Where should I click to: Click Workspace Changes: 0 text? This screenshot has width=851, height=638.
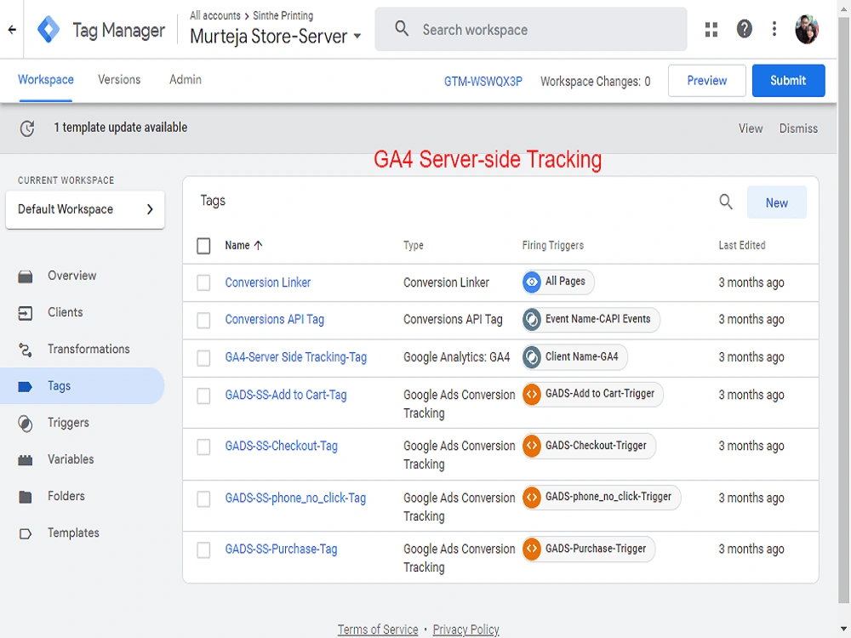click(596, 82)
